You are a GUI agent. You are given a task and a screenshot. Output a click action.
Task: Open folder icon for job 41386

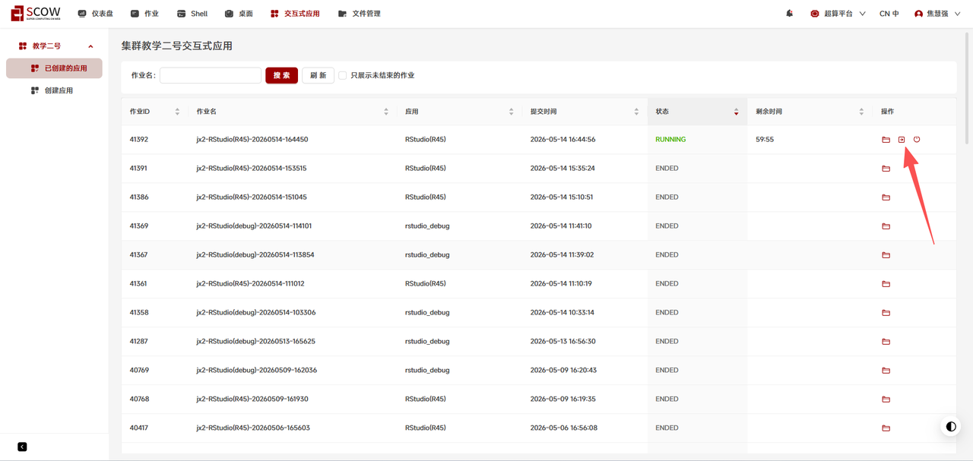(886, 197)
